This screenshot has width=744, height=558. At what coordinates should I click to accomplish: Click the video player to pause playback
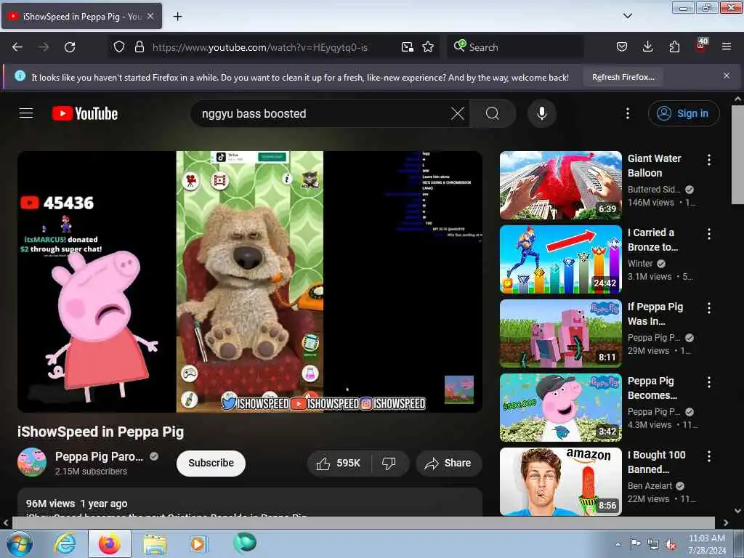coord(250,281)
